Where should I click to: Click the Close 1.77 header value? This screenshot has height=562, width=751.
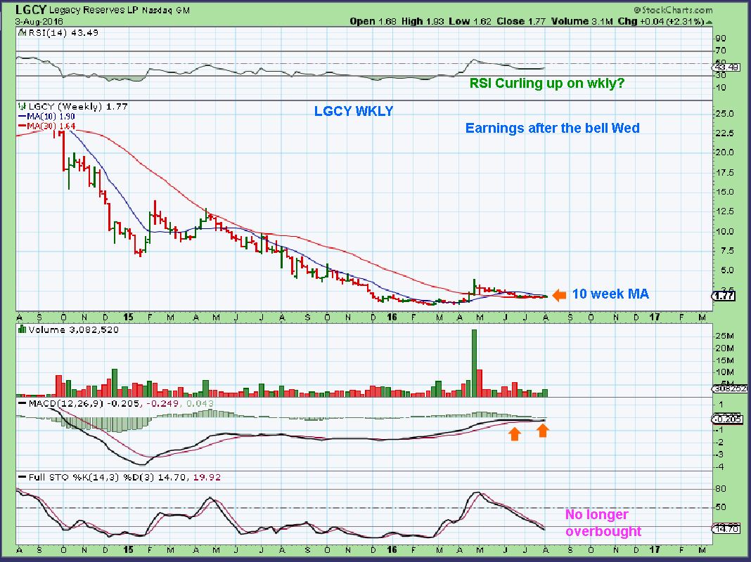(521, 22)
